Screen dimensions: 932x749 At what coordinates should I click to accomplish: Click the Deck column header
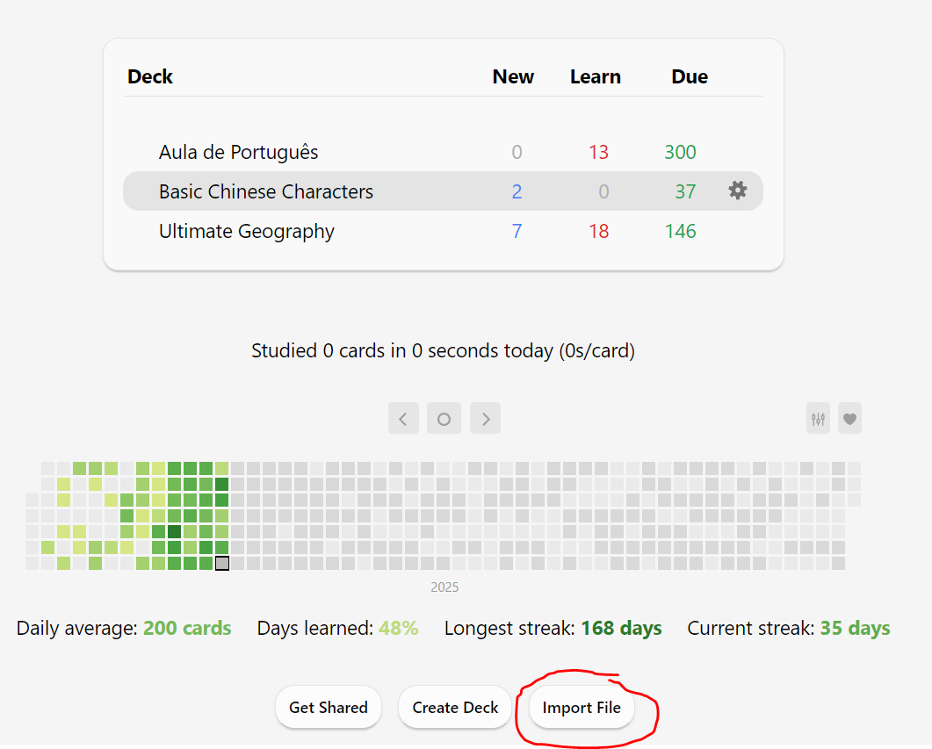(x=150, y=76)
